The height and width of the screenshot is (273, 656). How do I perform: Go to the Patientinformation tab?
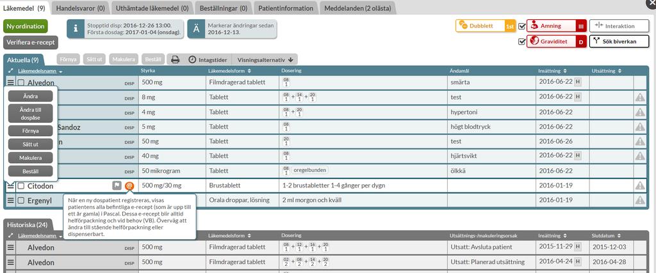286,8
